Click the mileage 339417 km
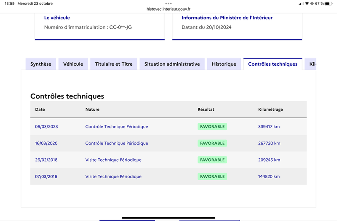This screenshot has height=221, width=337. click(x=269, y=127)
